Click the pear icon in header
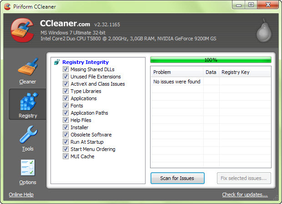This screenshot has height=204, width=282. (264, 31)
